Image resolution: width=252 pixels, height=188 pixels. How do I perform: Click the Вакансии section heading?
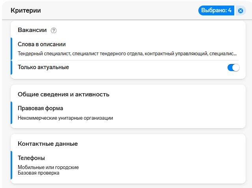pos(32,30)
